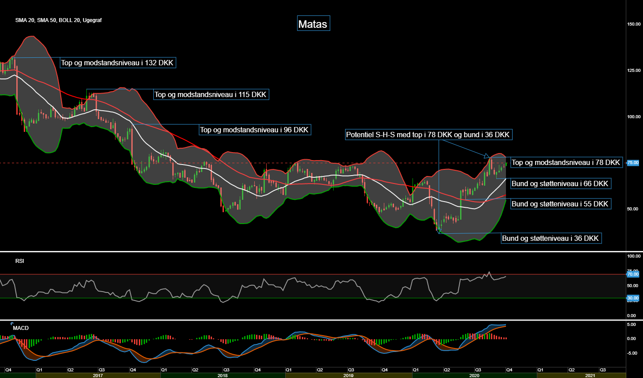The image size is (643, 378).
Task: Click the 'Top og modstandsniveau i 132 DKK' annotation
Action: point(118,63)
